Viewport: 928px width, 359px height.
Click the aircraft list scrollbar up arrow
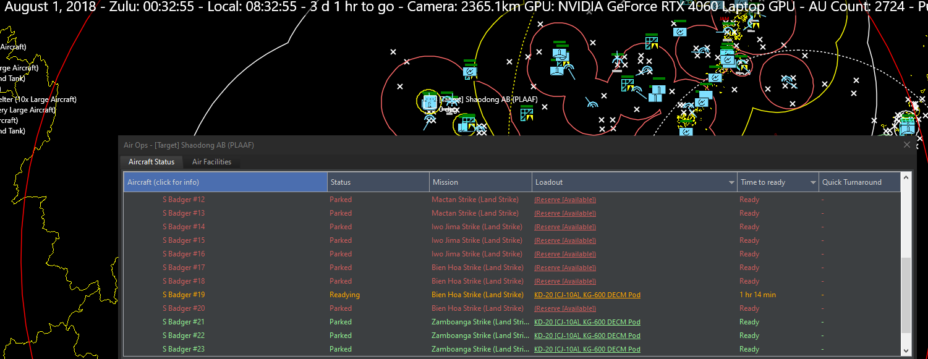coord(906,178)
